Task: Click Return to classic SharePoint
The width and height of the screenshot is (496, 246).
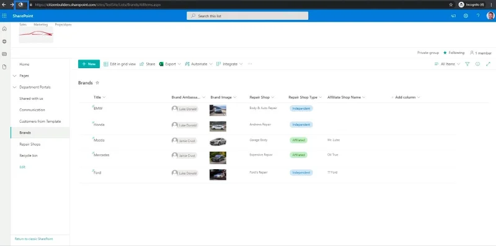Action: (34, 239)
